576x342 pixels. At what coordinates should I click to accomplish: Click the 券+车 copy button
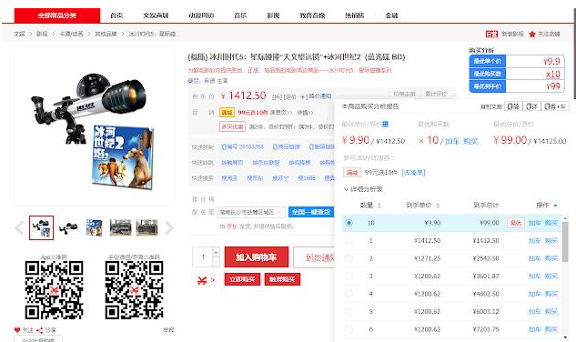[555, 106]
